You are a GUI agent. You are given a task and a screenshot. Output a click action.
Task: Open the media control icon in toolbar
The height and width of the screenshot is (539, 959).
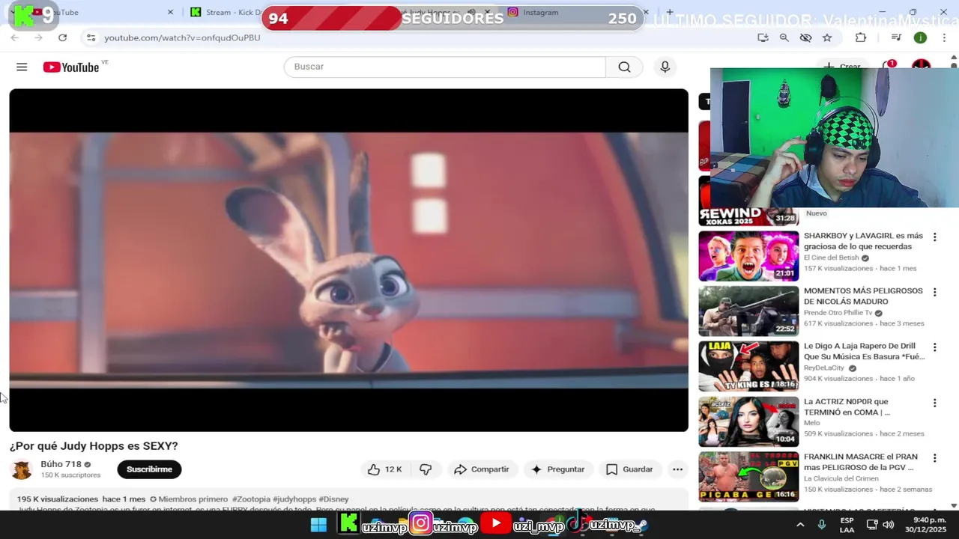click(896, 37)
